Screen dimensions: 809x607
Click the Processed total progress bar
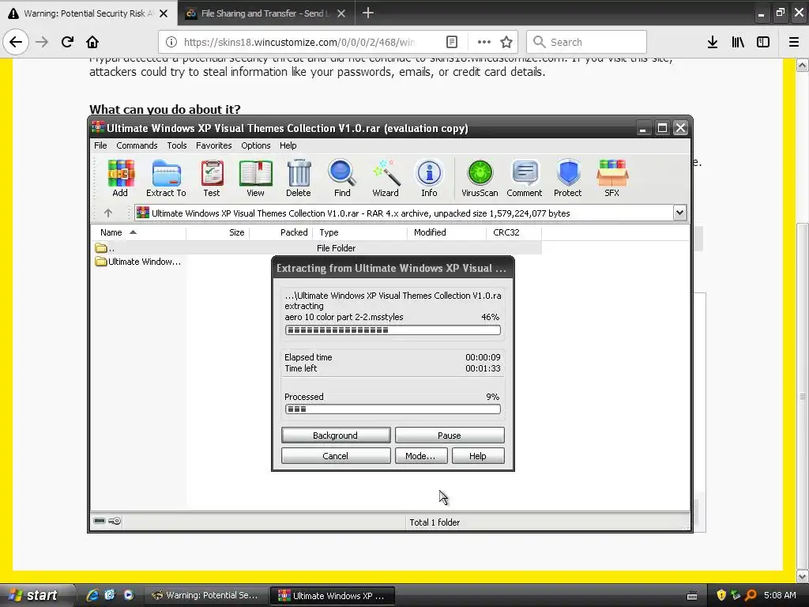pos(393,409)
